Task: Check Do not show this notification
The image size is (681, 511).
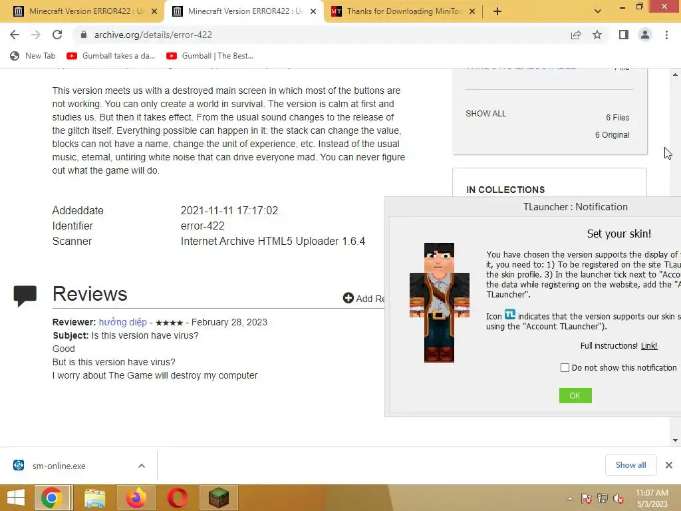Action: coord(565,367)
